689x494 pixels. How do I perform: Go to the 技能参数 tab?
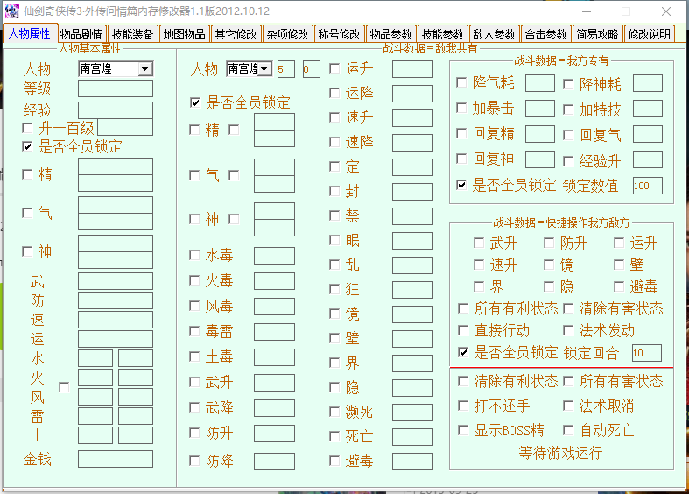443,34
